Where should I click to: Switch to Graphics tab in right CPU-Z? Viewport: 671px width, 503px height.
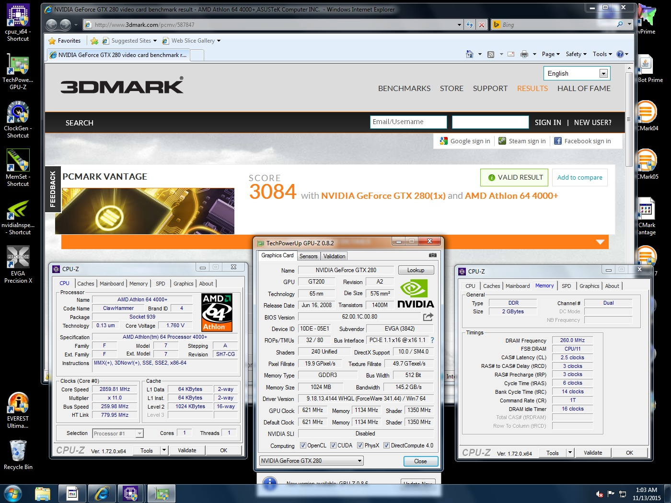pyautogui.click(x=590, y=286)
